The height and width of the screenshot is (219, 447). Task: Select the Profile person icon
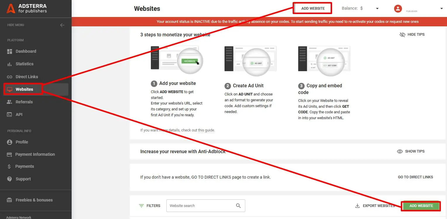point(10,142)
